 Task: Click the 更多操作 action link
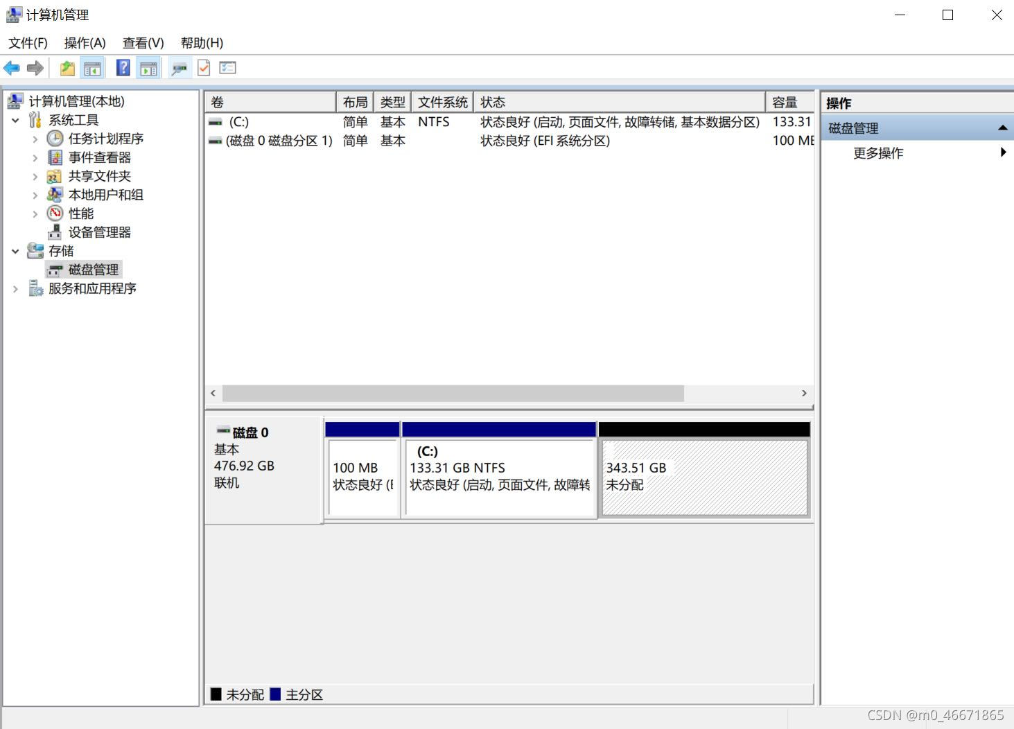(878, 153)
